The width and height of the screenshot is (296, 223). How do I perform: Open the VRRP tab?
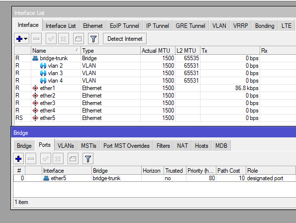point(240,26)
